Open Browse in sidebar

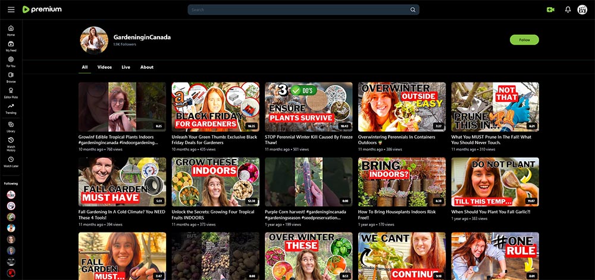[11, 77]
